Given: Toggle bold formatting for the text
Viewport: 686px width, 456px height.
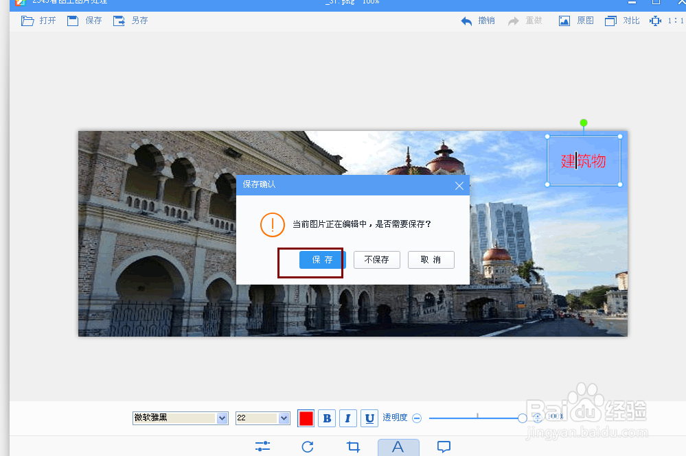Looking at the screenshot, I should click(327, 418).
